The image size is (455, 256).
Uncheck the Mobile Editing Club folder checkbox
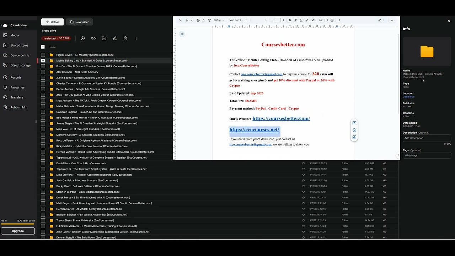pos(43,60)
